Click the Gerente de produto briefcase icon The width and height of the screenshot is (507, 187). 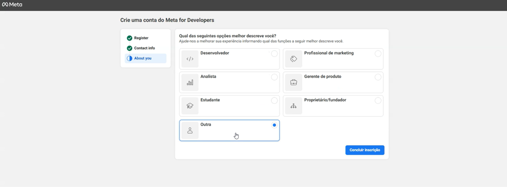point(294,82)
